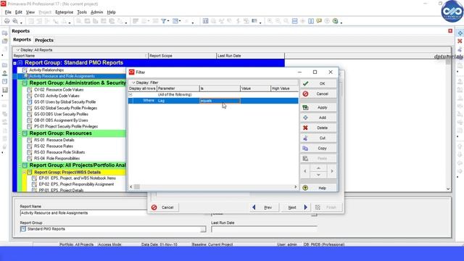Click Prev in the report wizard
464x261 pixels.
263,207
